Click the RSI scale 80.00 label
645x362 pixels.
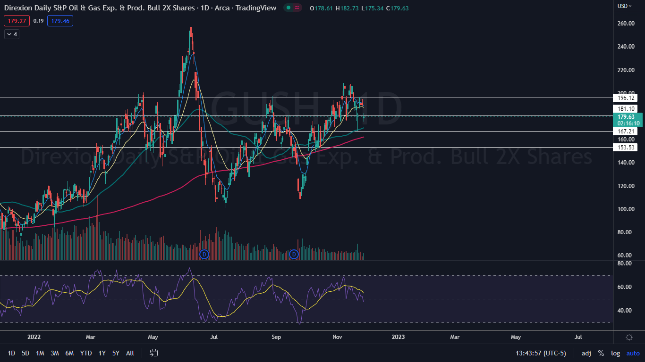(x=624, y=263)
